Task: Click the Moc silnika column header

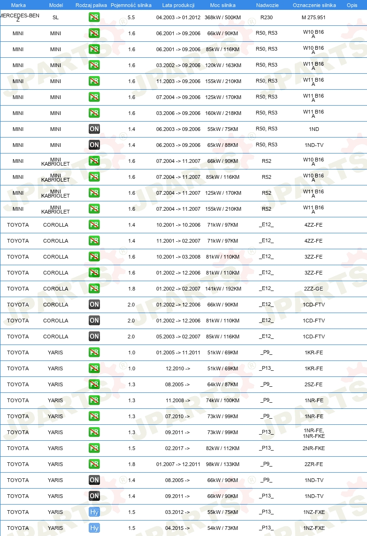Action: coord(223,5)
